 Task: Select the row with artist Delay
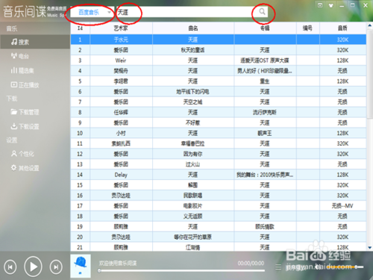[x=219, y=175]
